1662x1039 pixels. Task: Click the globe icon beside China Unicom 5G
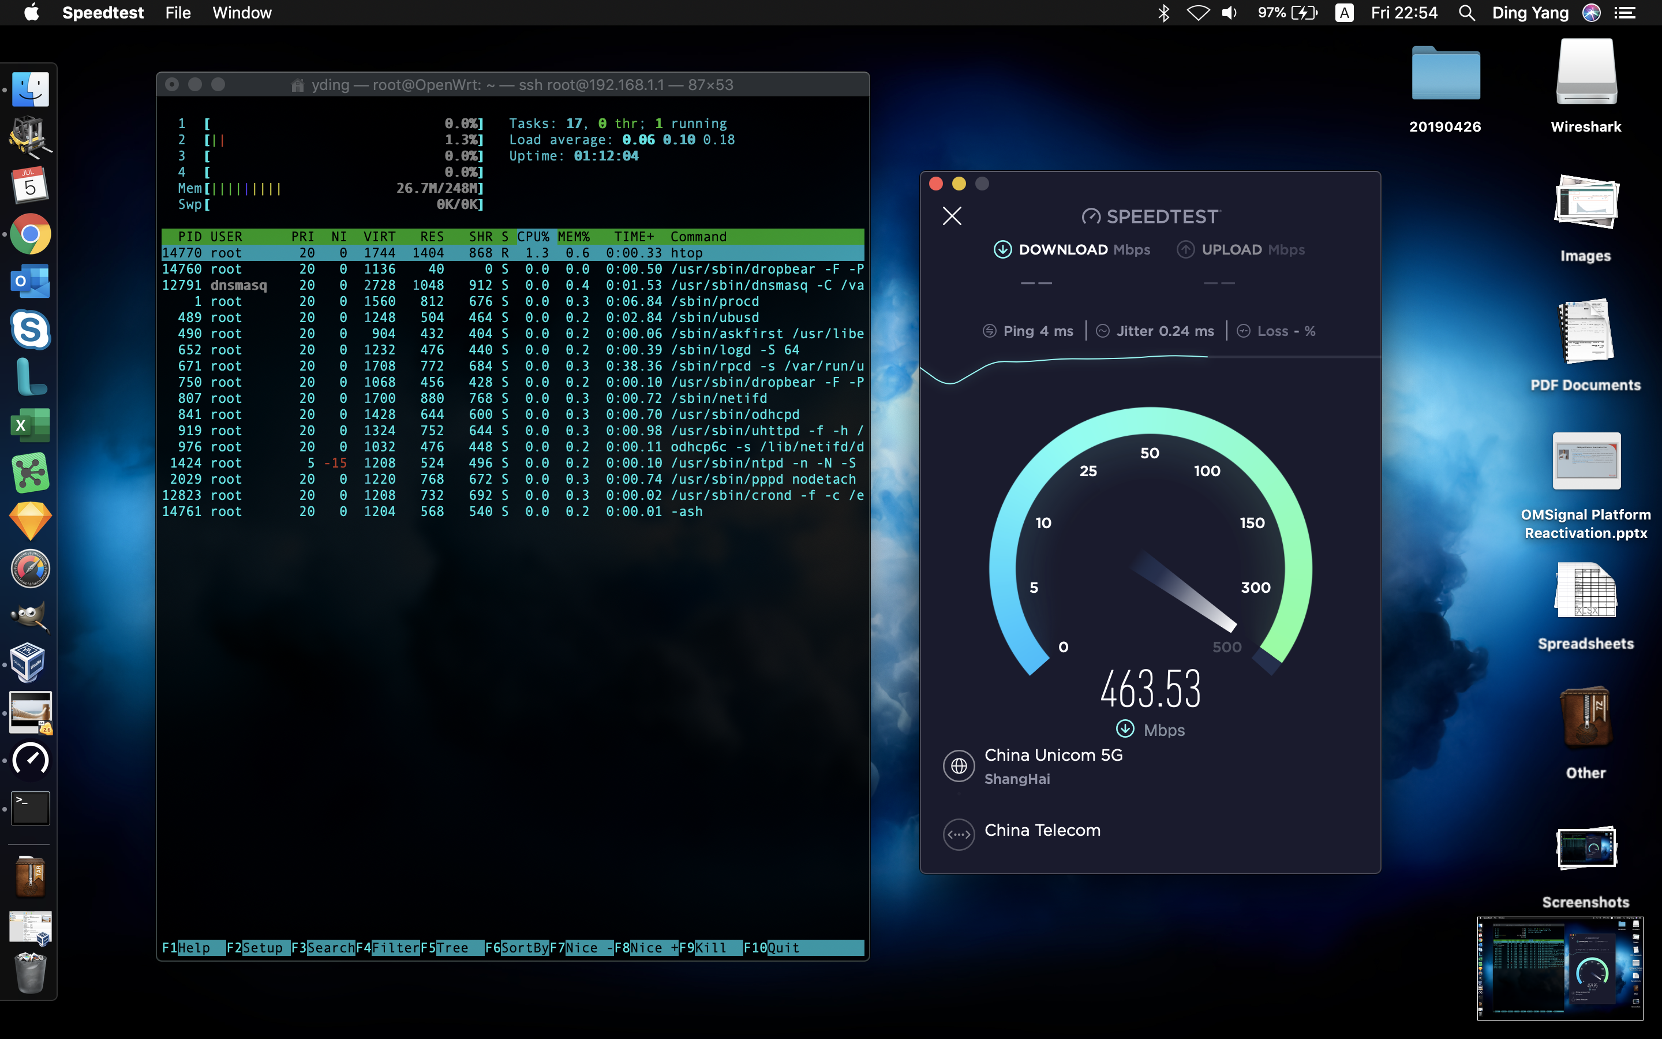click(959, 765)
